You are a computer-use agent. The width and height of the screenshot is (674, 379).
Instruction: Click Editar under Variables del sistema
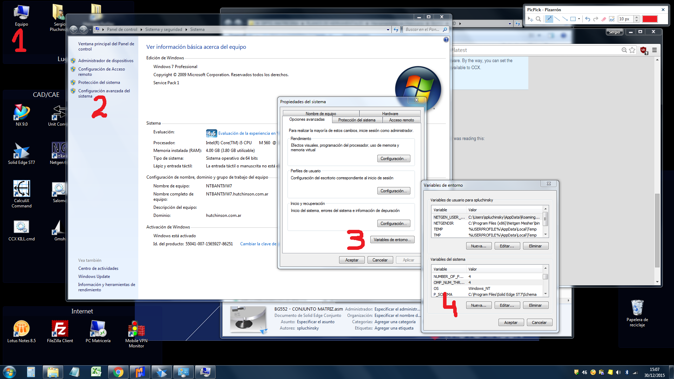[507, 305]
